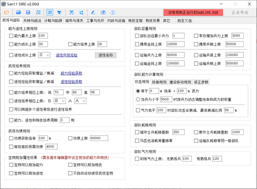Switch to 兵种与战法 tab
Image resolution: width=257 pixels, height=189 pixels.
pos(32,21)
